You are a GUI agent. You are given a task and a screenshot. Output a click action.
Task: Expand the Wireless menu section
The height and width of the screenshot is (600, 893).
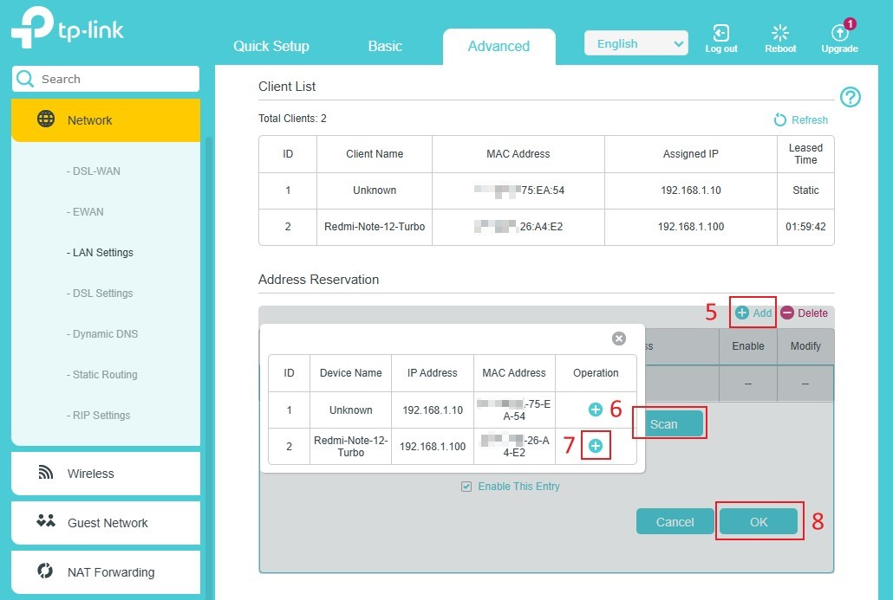[x=106, y=474]
